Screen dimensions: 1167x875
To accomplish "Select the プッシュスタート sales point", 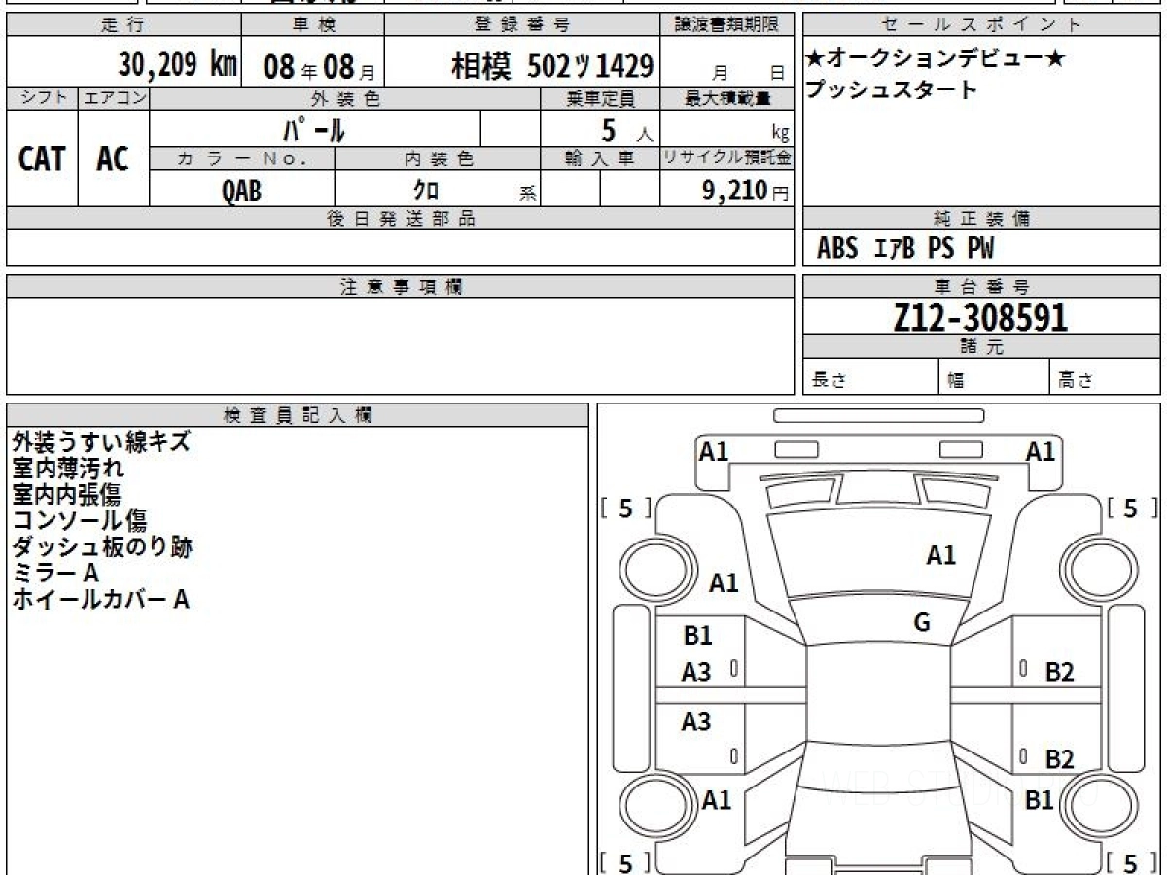I will tap(891, 90).
